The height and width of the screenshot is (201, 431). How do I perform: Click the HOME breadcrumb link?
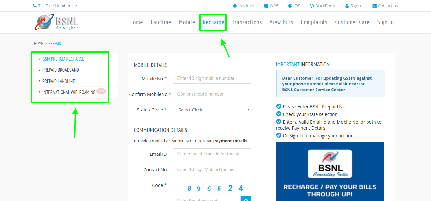point(39,43)
